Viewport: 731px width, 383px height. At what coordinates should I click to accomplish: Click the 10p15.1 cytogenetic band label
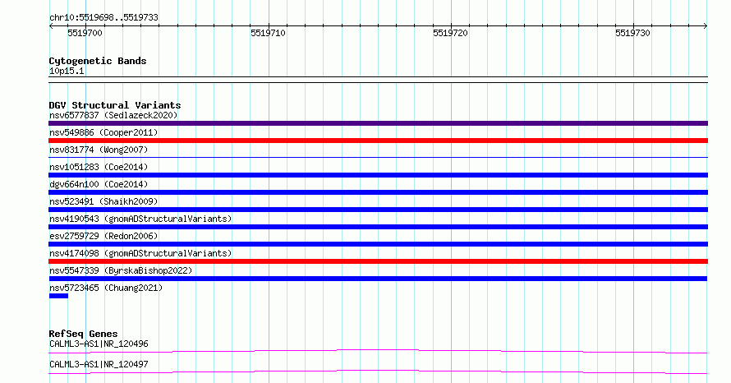(67, 71)
